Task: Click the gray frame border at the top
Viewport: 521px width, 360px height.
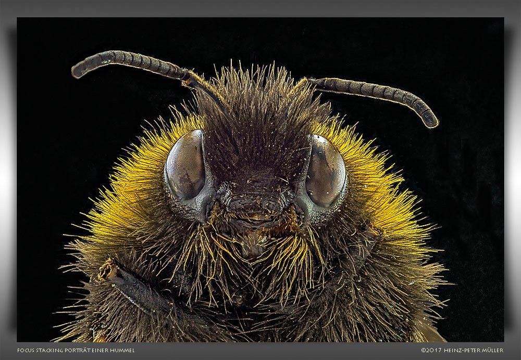Action: click(x=260, y=8)
